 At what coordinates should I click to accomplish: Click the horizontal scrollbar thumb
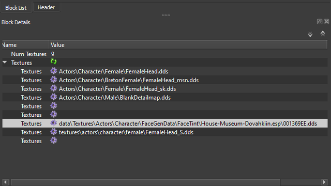[x=146, y=182]
